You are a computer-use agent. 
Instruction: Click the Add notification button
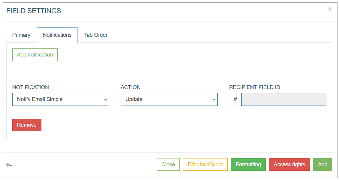click(35, 55)
